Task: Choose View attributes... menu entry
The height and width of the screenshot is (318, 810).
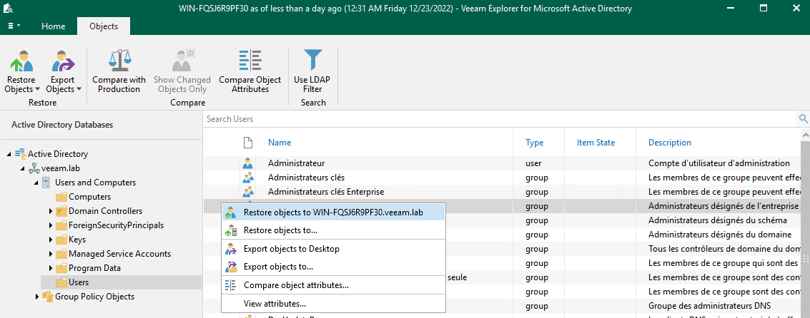Action: click(x=333, y=304)
